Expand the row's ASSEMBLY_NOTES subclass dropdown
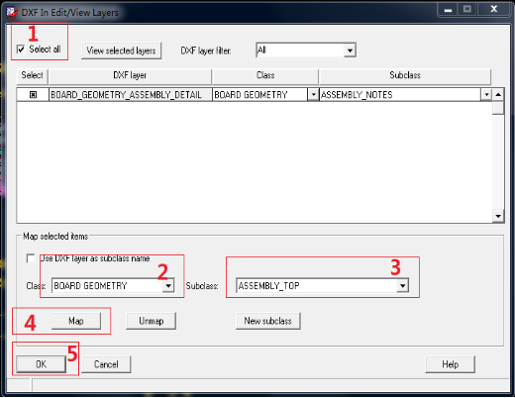515x398 pixels. 486,95
